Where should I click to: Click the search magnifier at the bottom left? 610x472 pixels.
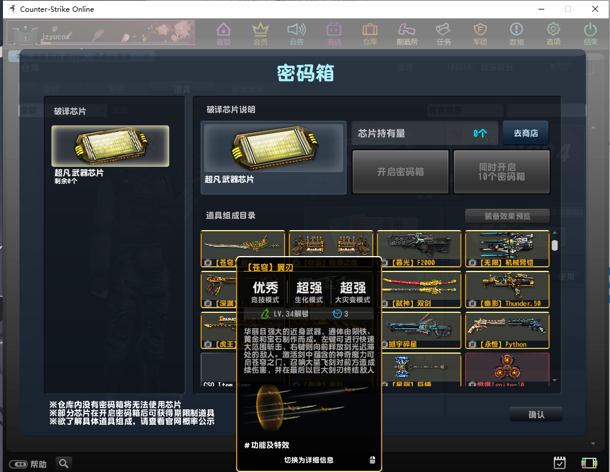coord(63,463)
